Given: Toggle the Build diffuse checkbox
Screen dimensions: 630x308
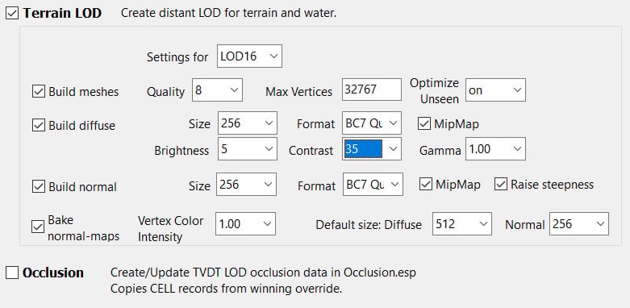Looking at the screenshot, I should click(x=38, y=125).
